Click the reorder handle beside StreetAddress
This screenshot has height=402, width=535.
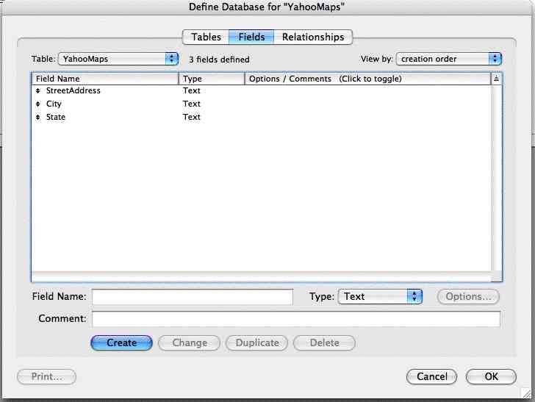tap(38, 91)
